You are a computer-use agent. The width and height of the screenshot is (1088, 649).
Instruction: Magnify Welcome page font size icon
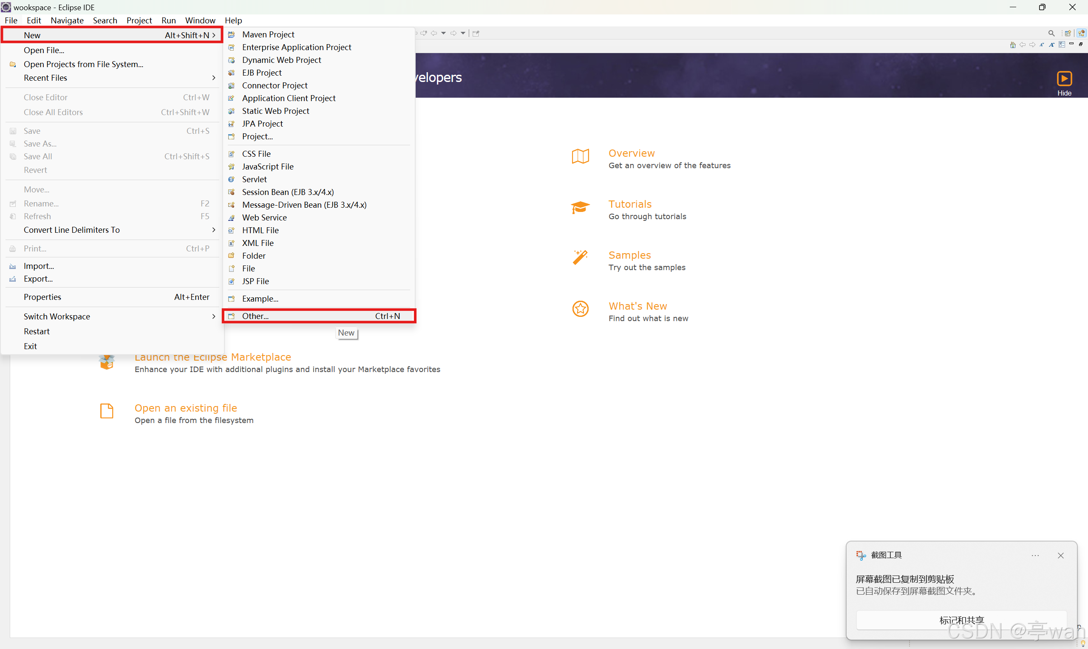(x=1052, y=45)
